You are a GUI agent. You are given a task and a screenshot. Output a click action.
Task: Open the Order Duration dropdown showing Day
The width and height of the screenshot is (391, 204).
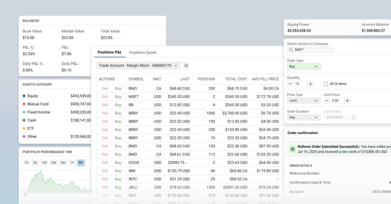tap(304, 117)
